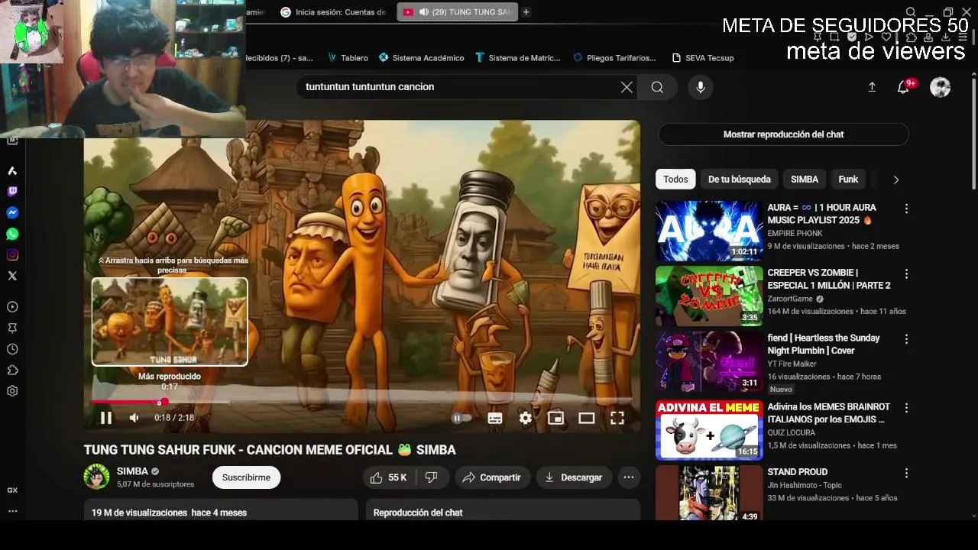
Task: Open CREEPER VS ZOMBIE thumbnail
Action: (x=709, y=296)
